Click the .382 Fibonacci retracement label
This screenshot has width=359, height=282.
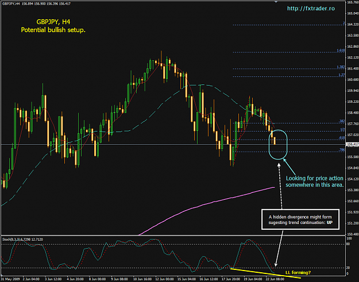click(342, 121)
